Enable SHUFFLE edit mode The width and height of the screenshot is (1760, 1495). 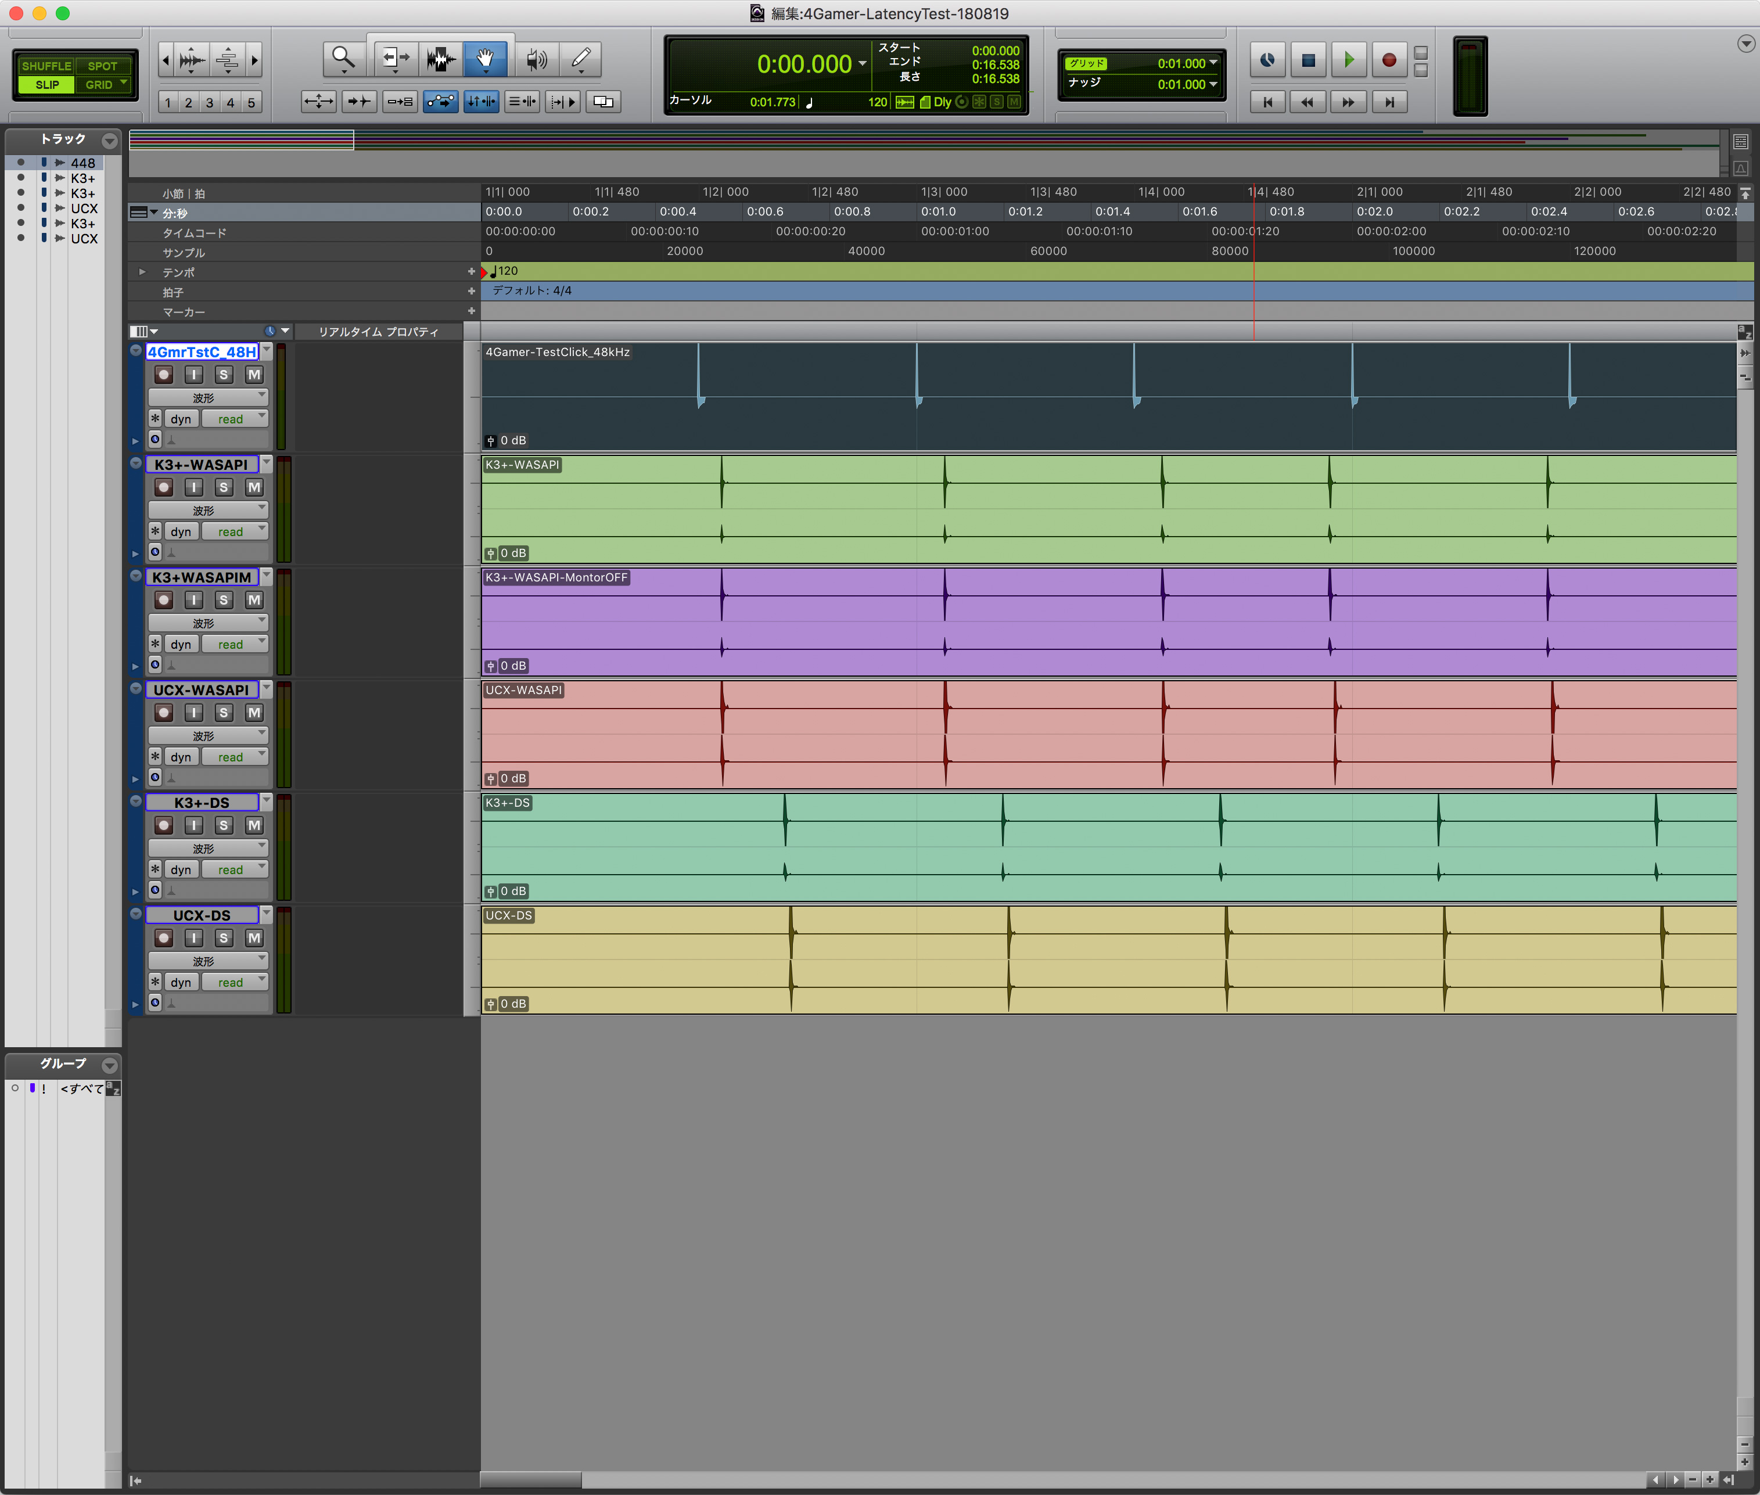pyautogui.click(x=46, y=66)
